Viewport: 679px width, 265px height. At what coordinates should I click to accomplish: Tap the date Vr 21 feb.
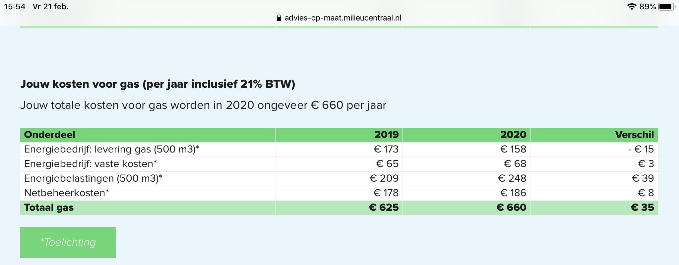(x=50, y=7)
